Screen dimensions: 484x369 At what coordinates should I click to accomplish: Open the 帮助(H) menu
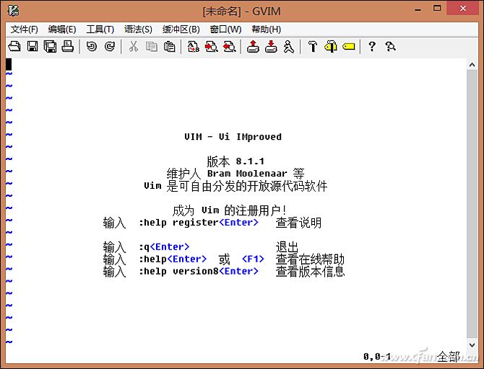[x=267, y=30]
